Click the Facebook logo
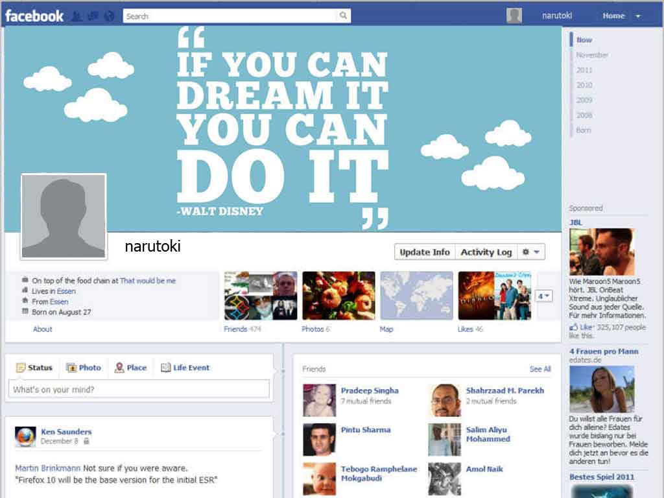The image size is (664, 498). coord(34,16)
